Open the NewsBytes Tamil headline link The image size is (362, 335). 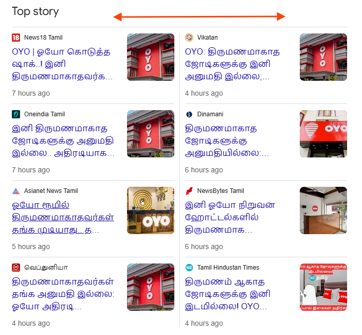(x=230, y=217)
